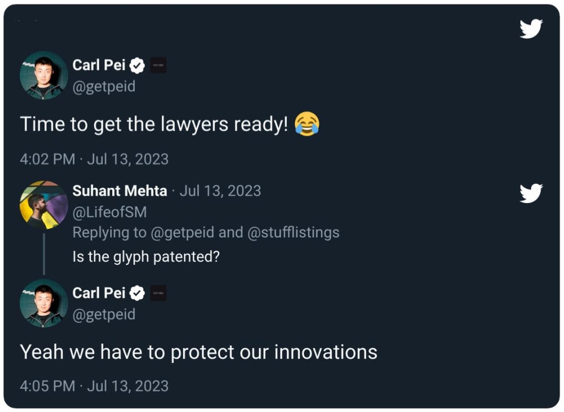Click the 'Yeah we have to protect our innovations' text
The height and width of the screenshot is (412, 564).
[198, 352]
